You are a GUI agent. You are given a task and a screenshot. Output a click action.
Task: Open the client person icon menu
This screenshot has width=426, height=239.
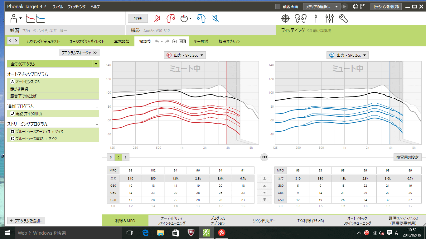click(16, 19)
